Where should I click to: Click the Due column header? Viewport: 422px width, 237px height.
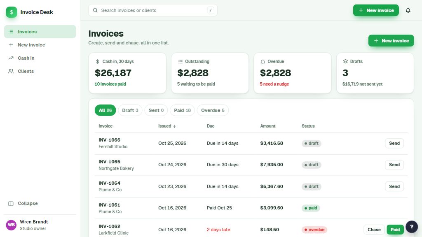[x=211, y=126]
